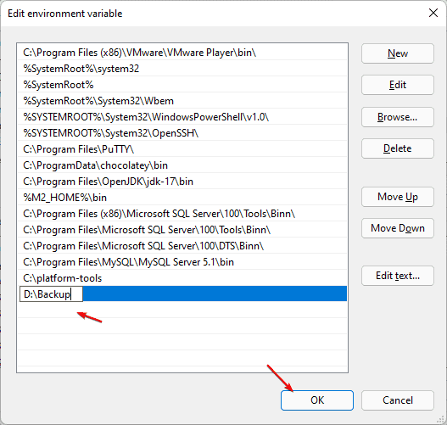Close the Edit environment variable window

(433, 13)
